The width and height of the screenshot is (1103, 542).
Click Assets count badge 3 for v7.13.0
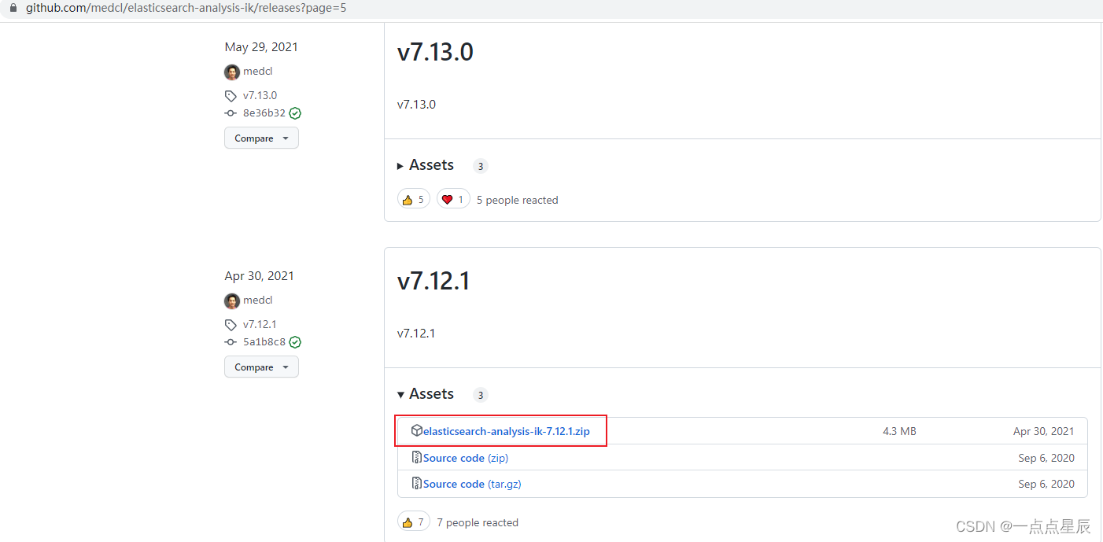[481, 166]
